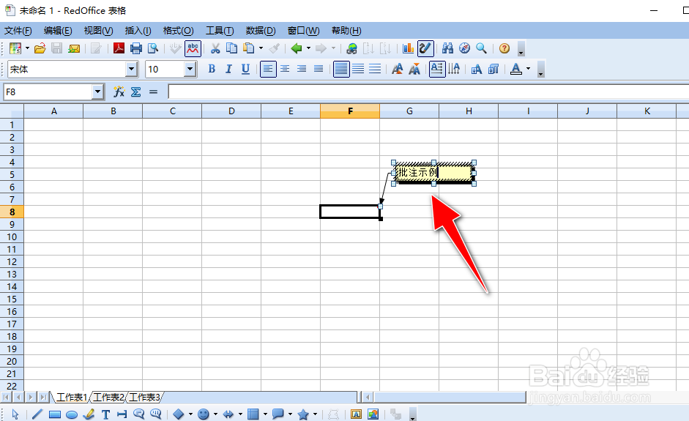This screenshot has width=689, height=421.
Task: Undo last action with green arrow
Action: click(297, 48)
